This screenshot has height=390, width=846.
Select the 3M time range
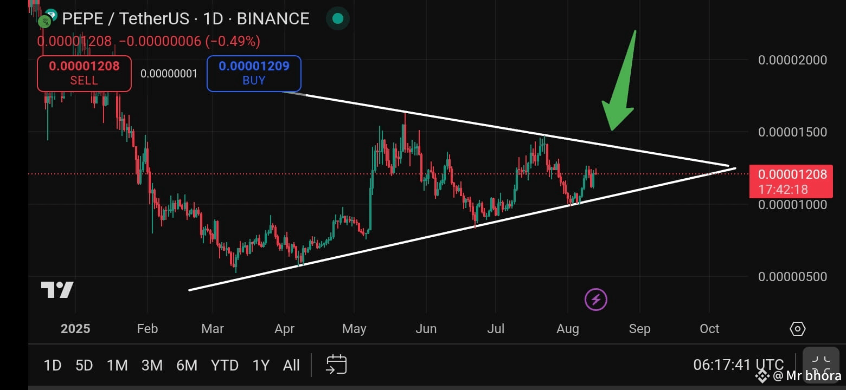tap(152, 366)
